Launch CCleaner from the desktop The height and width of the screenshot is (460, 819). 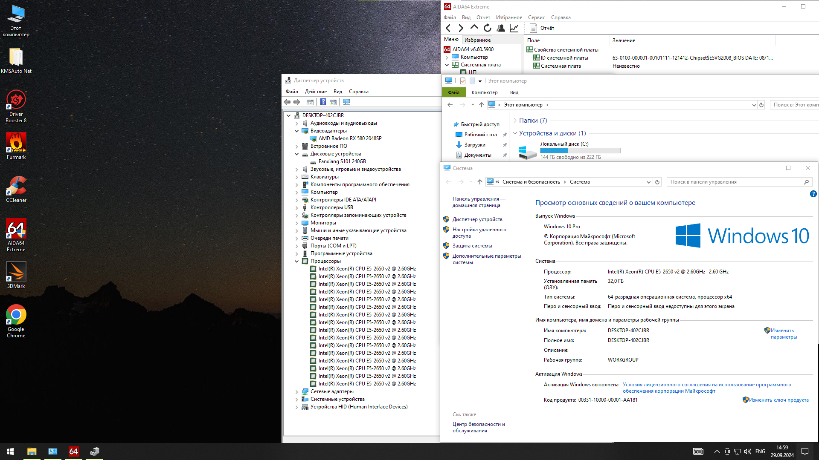pos(16,189)
